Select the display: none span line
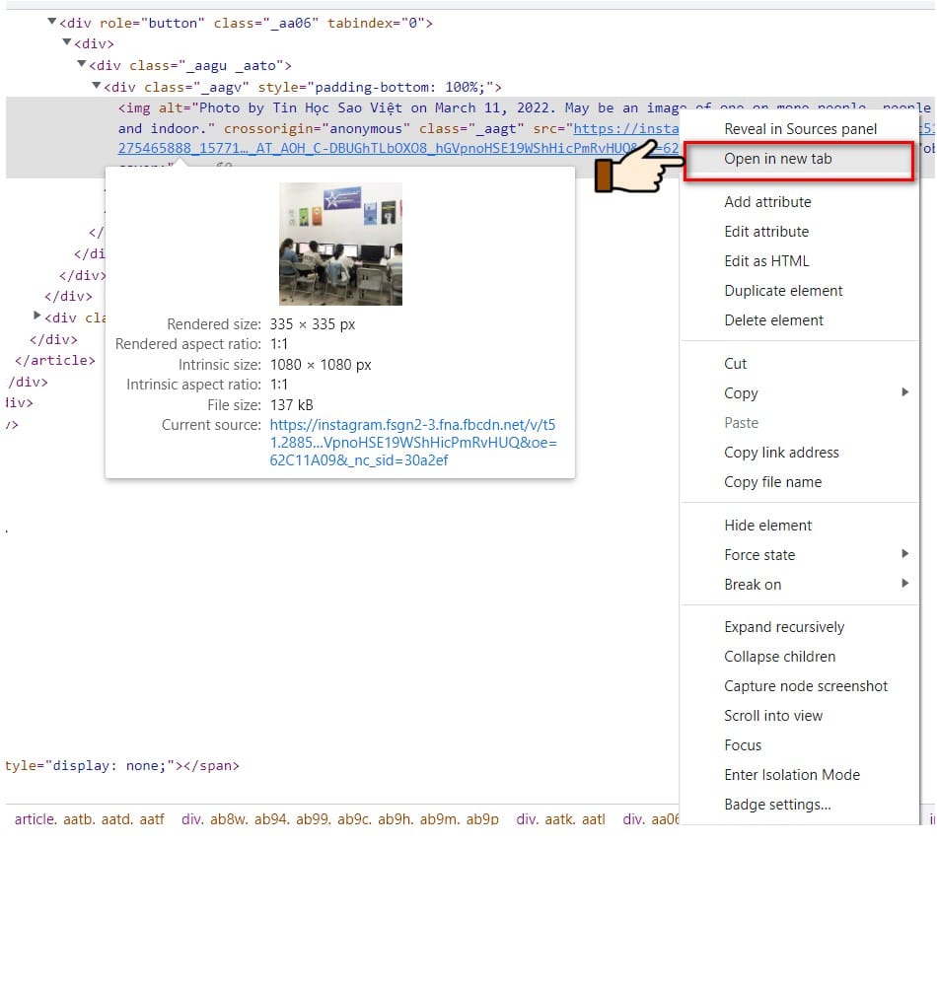The image size is (937, 986). click(122, 766)
